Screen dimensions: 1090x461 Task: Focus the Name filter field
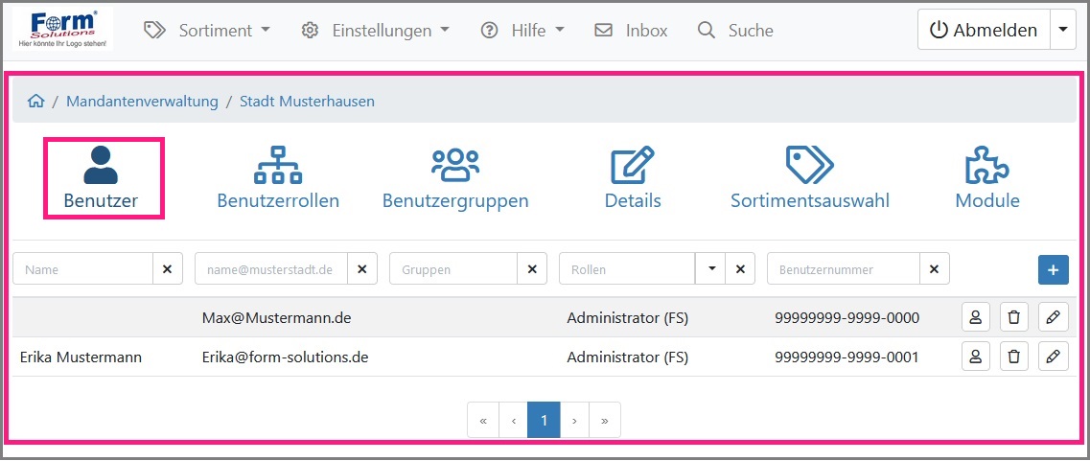[x=83, y=269]
